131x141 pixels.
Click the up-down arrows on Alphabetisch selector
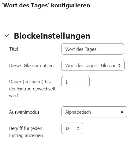pos(122,112)
